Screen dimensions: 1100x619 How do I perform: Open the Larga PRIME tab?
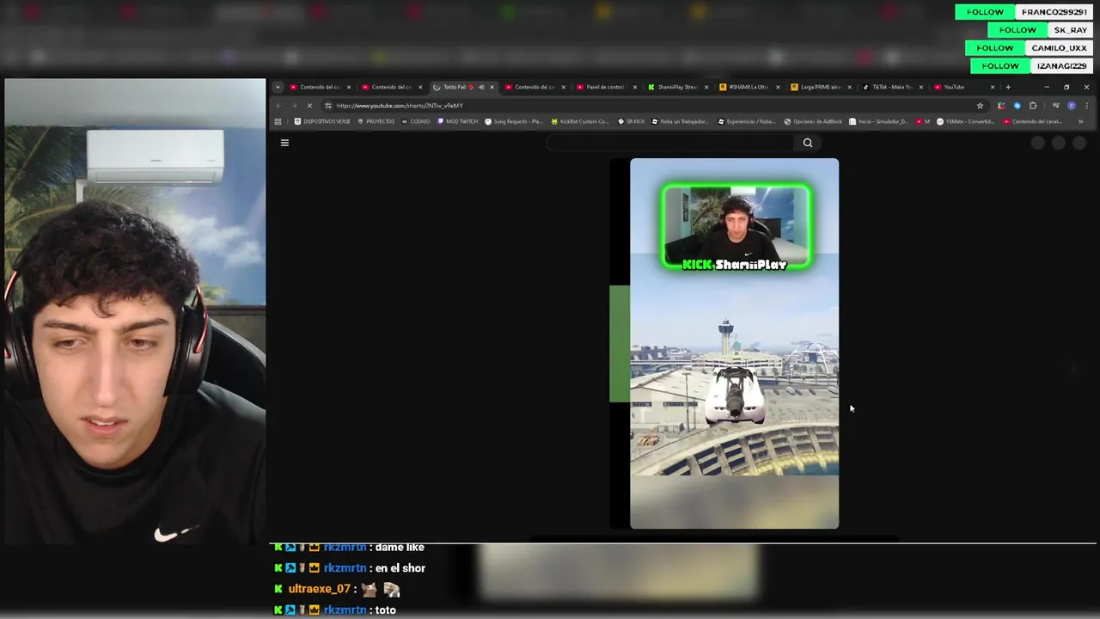pos(820,87)
